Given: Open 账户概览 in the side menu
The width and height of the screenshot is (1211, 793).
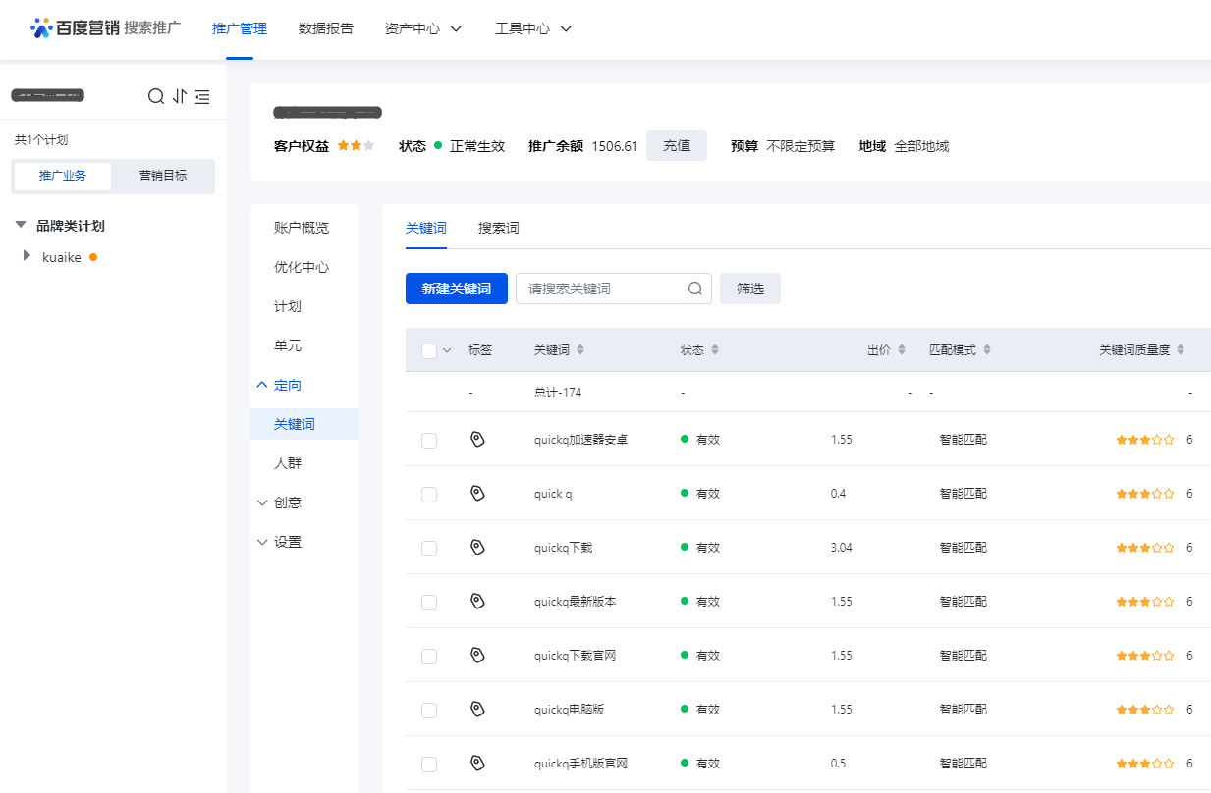Looking at the screenshot, I should [x=302, y=228].
